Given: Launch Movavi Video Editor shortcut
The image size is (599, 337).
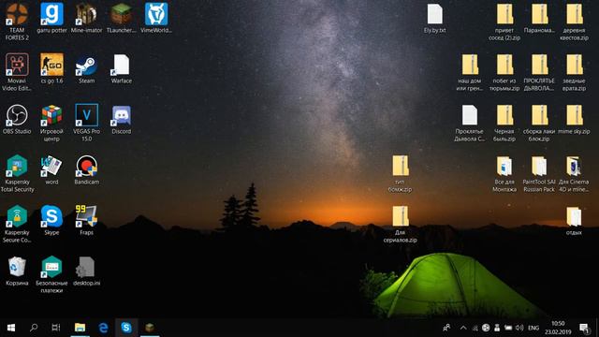Looking at the screenshot, I should [x=17, y=65].
